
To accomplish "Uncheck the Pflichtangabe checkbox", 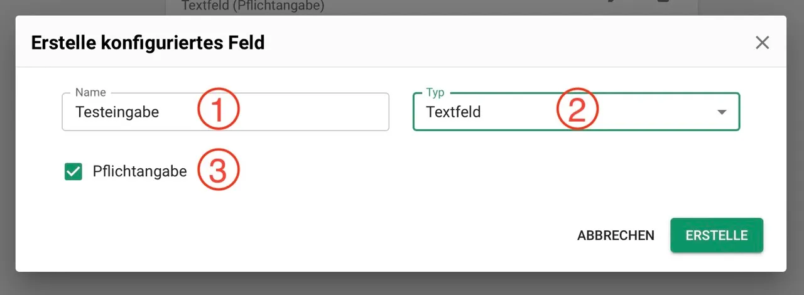I will pos(73,171).
